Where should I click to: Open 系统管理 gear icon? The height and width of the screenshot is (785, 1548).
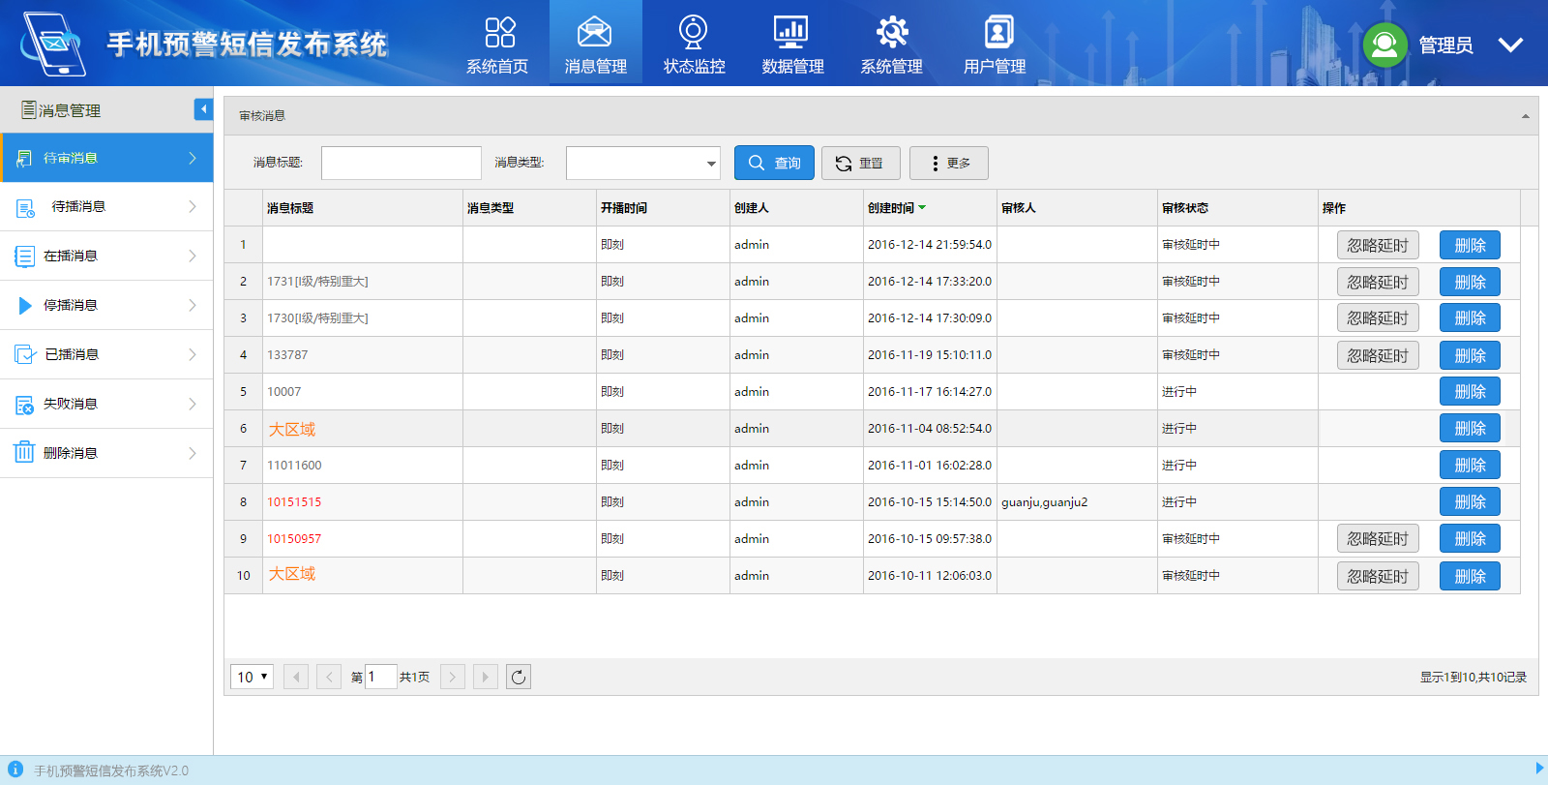892,32
